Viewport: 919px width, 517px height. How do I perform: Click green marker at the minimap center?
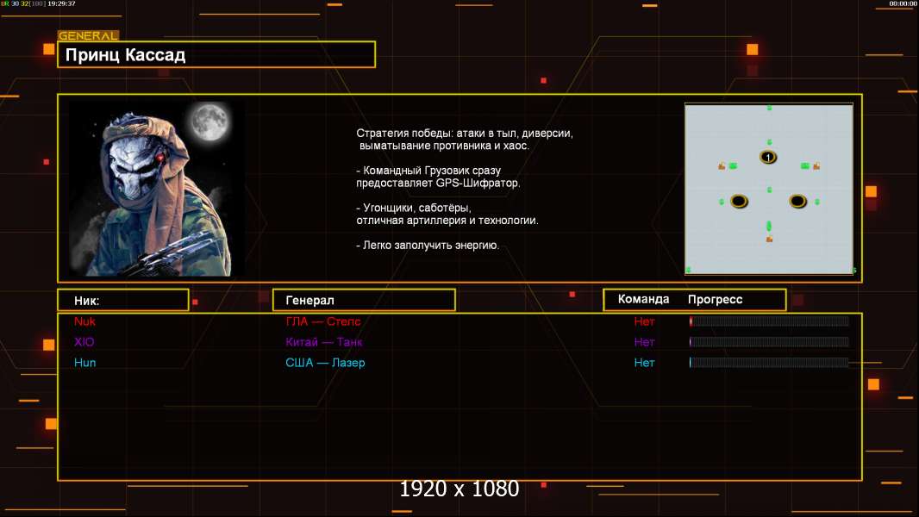769,190
